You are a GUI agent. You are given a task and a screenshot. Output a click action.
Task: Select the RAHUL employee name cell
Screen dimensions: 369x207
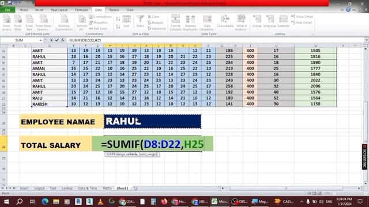(152, 121)
